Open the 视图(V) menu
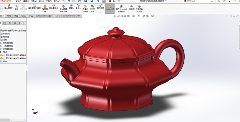Viewport: 240px width, 122px height. (x=34, y=1)
